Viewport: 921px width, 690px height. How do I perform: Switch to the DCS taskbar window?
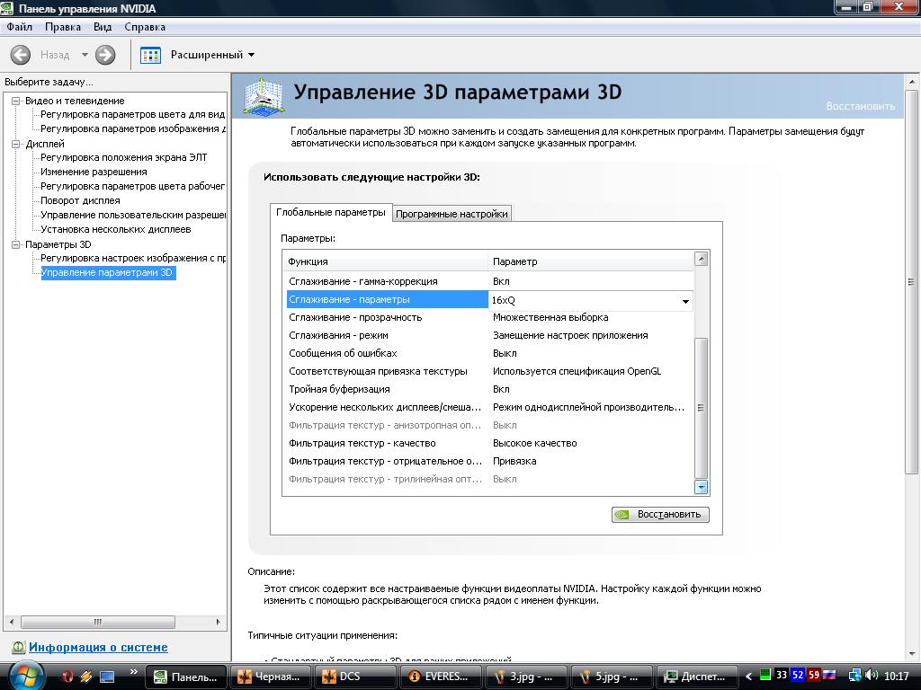[x=355, y=677]
